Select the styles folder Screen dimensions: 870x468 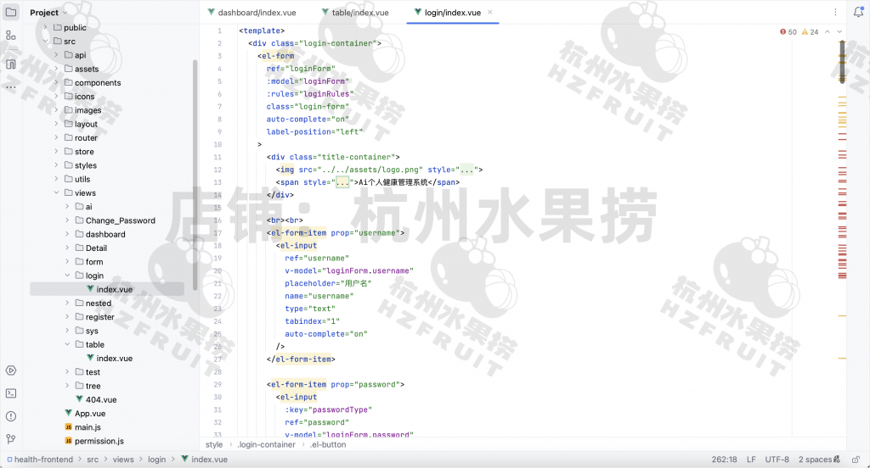coord(86,165)
